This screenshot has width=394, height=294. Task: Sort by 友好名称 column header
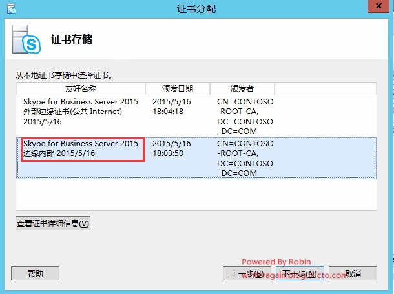click(81, 88)
